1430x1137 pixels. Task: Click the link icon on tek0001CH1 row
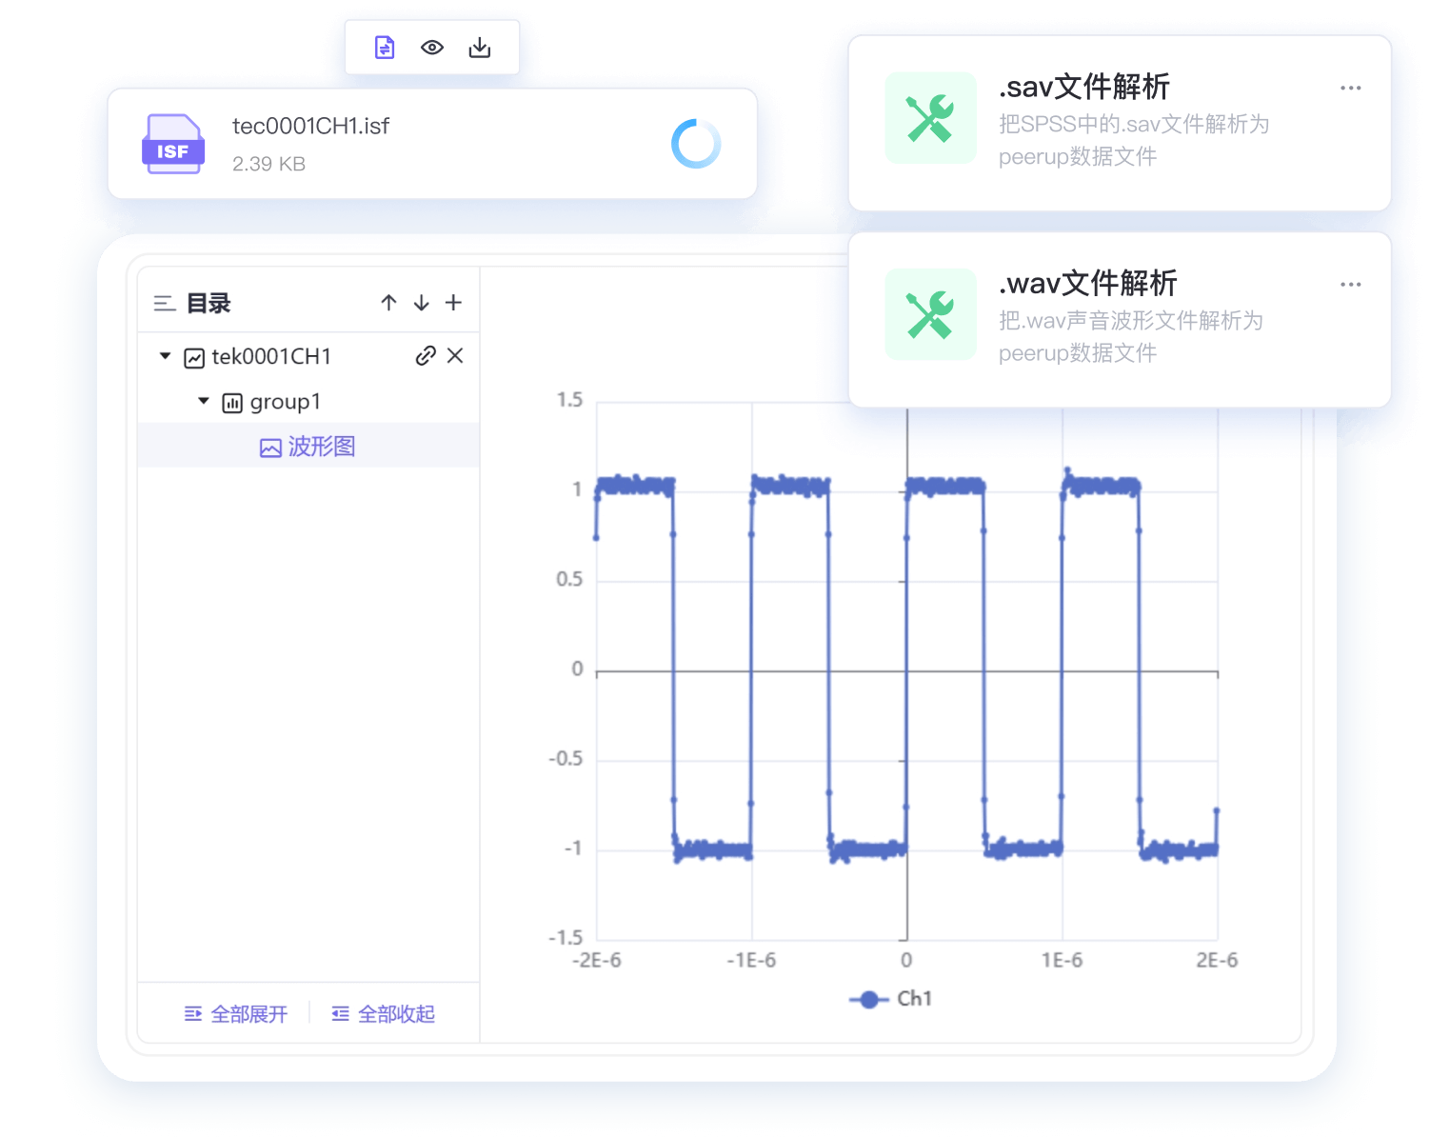click(x=426, y=355)
